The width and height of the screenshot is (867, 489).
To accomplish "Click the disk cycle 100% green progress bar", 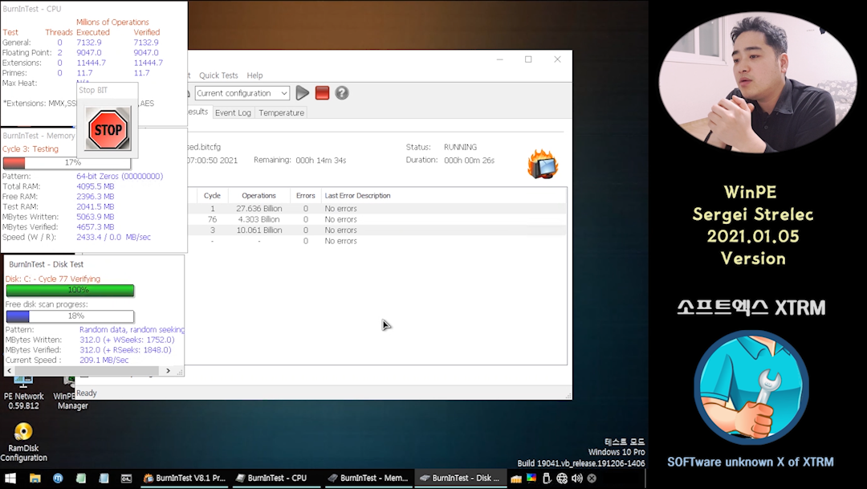I will [70, 290].
